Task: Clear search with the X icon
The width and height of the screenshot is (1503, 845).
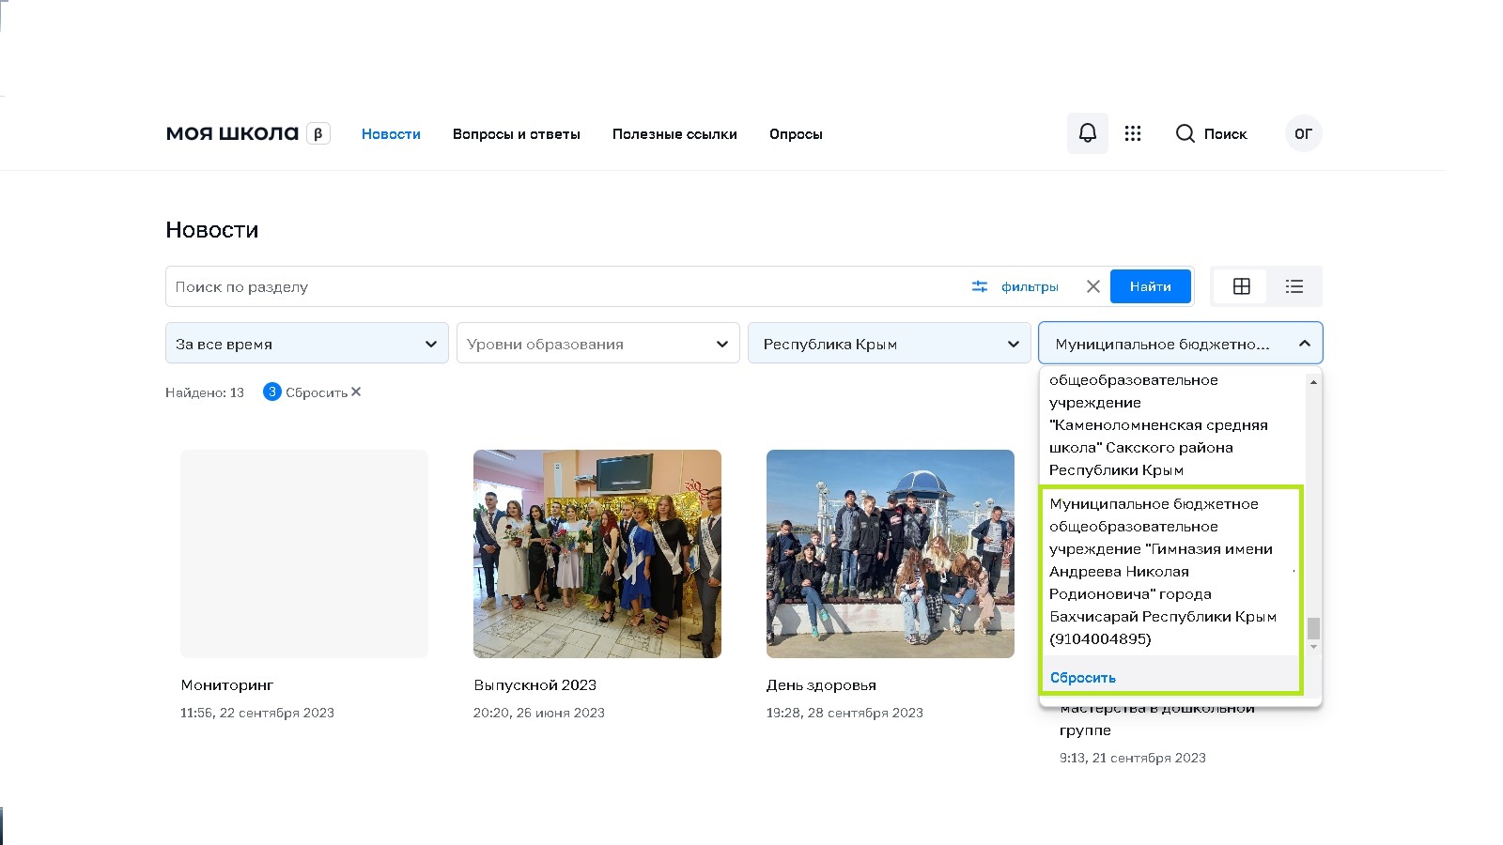Action: (x=1092, y=286)
